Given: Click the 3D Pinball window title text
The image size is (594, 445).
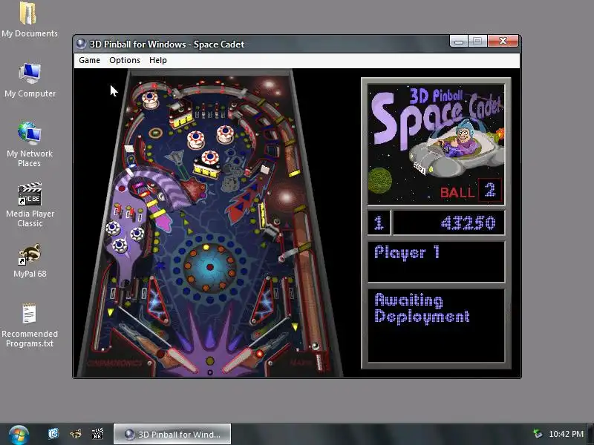Looking at the screenshot, I should (x=166, y=44).
